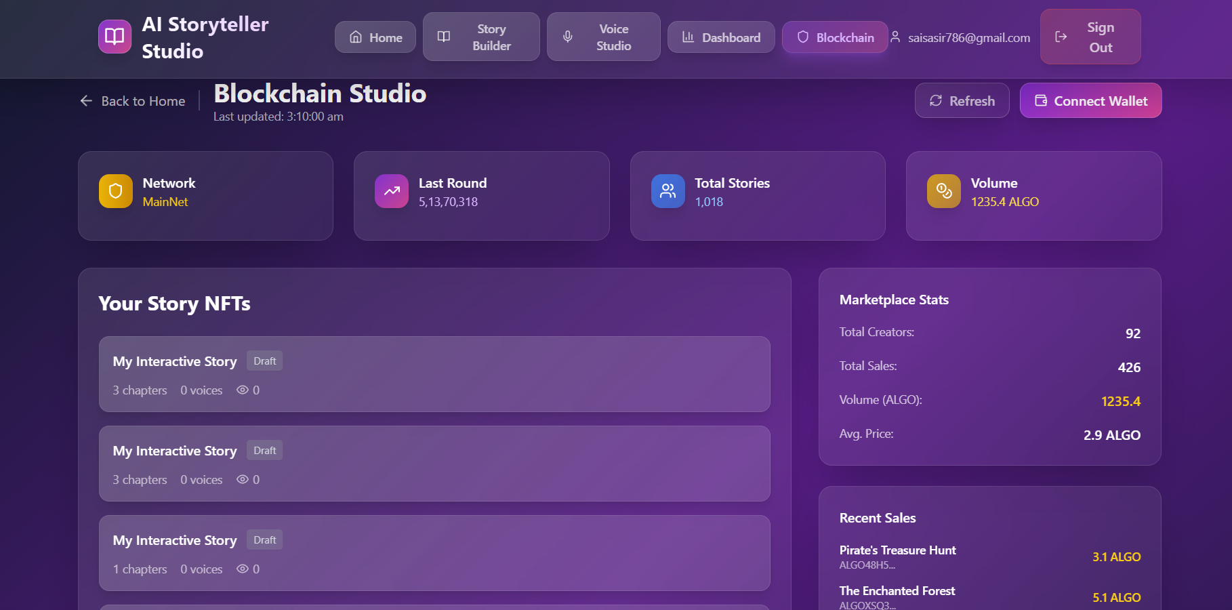Click the Total Sales value 426

coord(1129,367)
